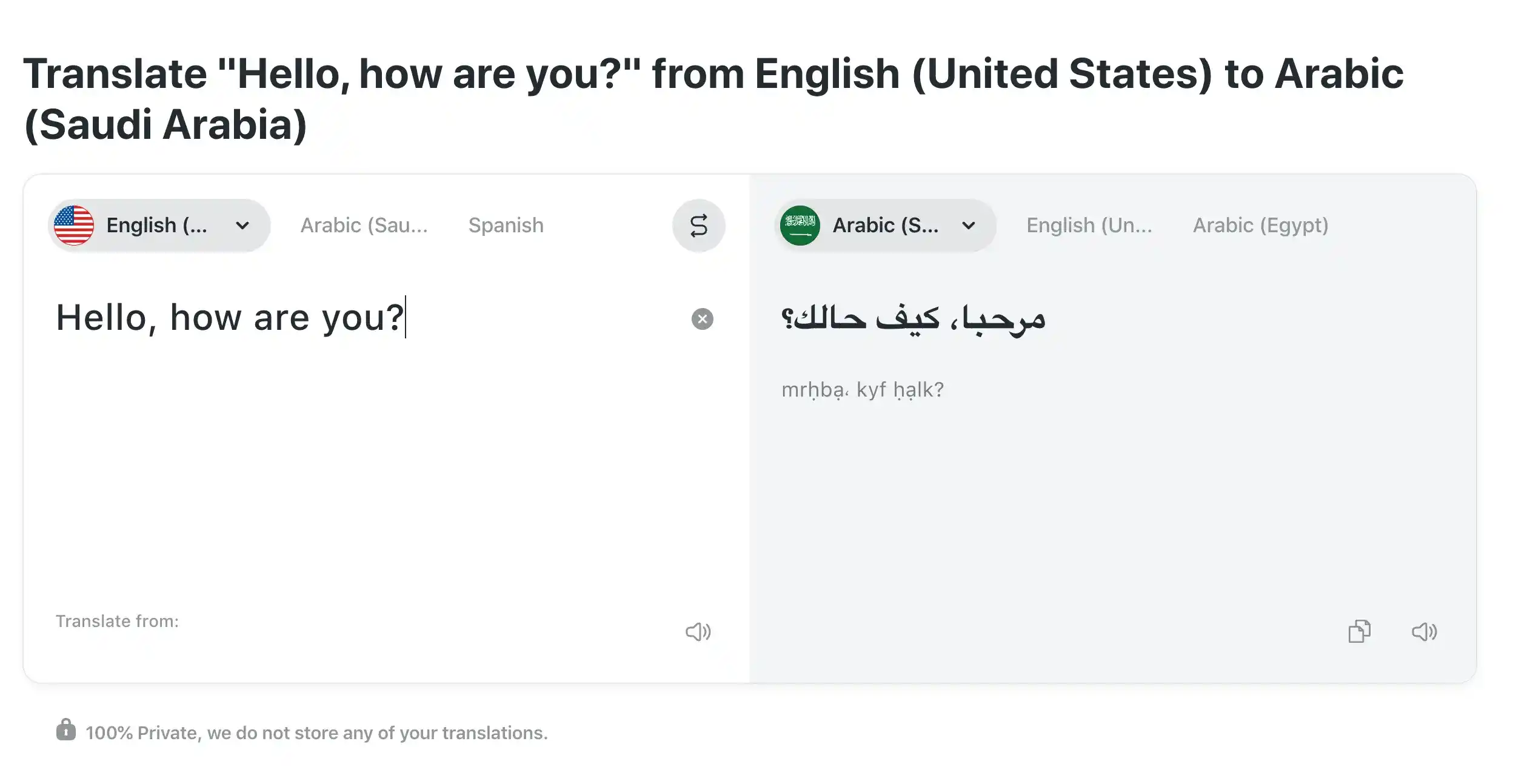Select Arabic (Egypt) as target language
Screen dimensions: 1513x781
1260,225
